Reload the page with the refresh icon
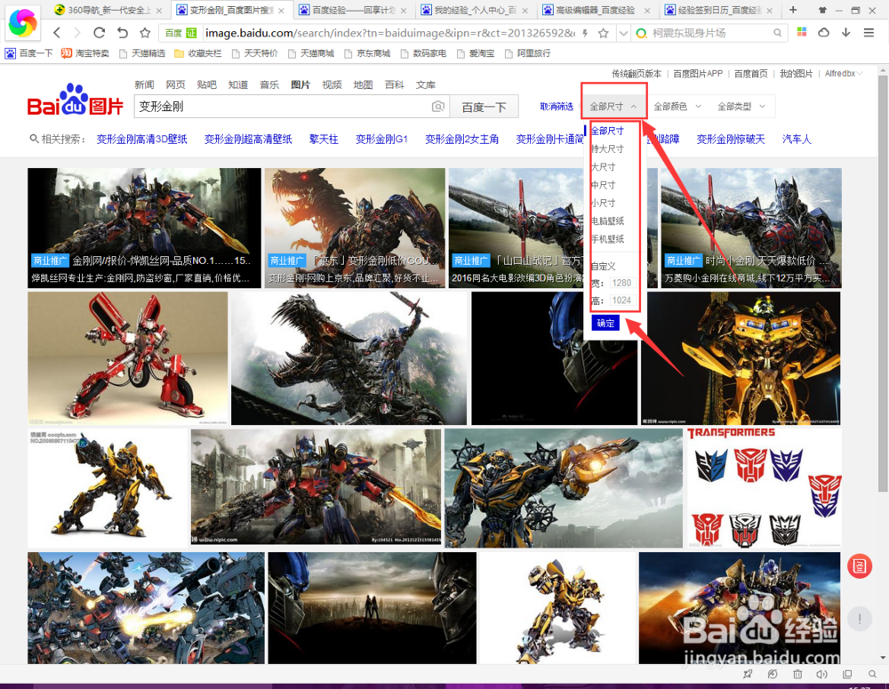This screenshot has height=689, width=889. 100,33
